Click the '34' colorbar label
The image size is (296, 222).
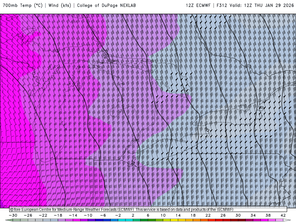253,215
